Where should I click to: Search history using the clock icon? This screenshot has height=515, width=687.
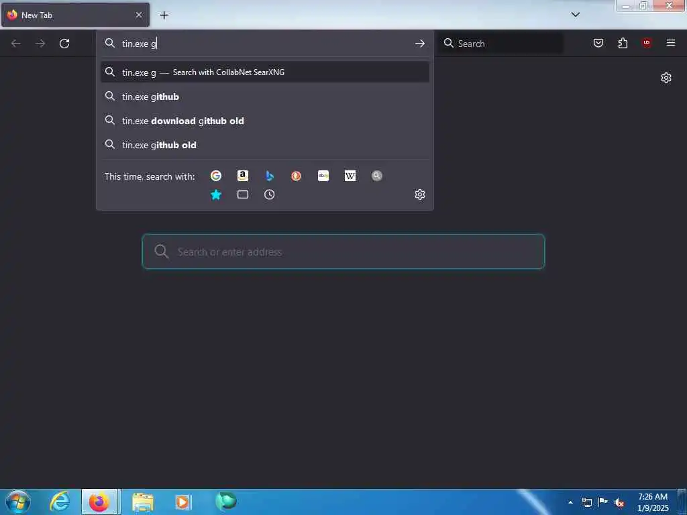point(270,194)
